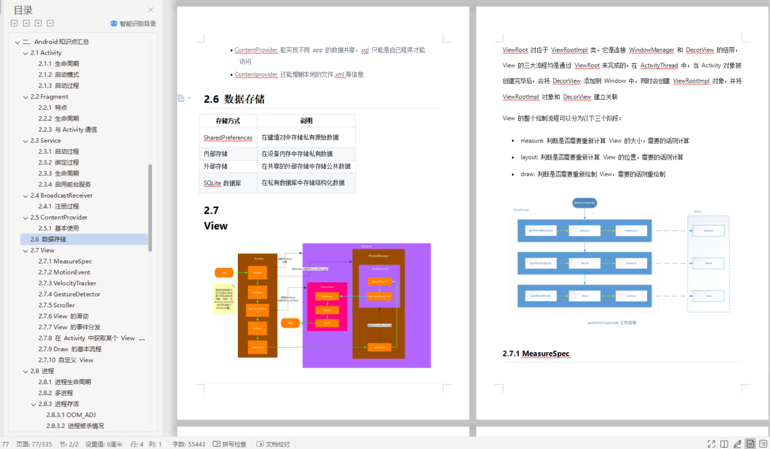Go to 2.2.1 特点 outline entry
Image resolution: width=770 pixels, height=449 pixels.
pos(53,108)
